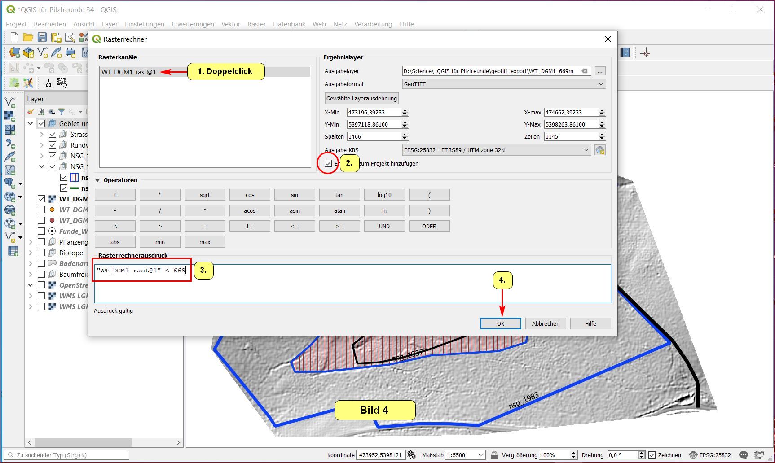Screen dimensions: 775x463
Task: Collapse the Operatoren section
Action: 97,180
